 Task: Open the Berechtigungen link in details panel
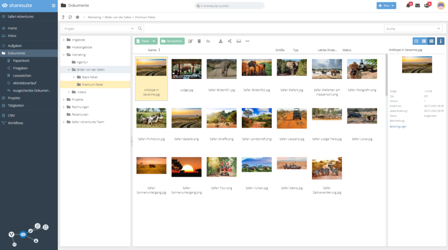click(x=398, y=126)
